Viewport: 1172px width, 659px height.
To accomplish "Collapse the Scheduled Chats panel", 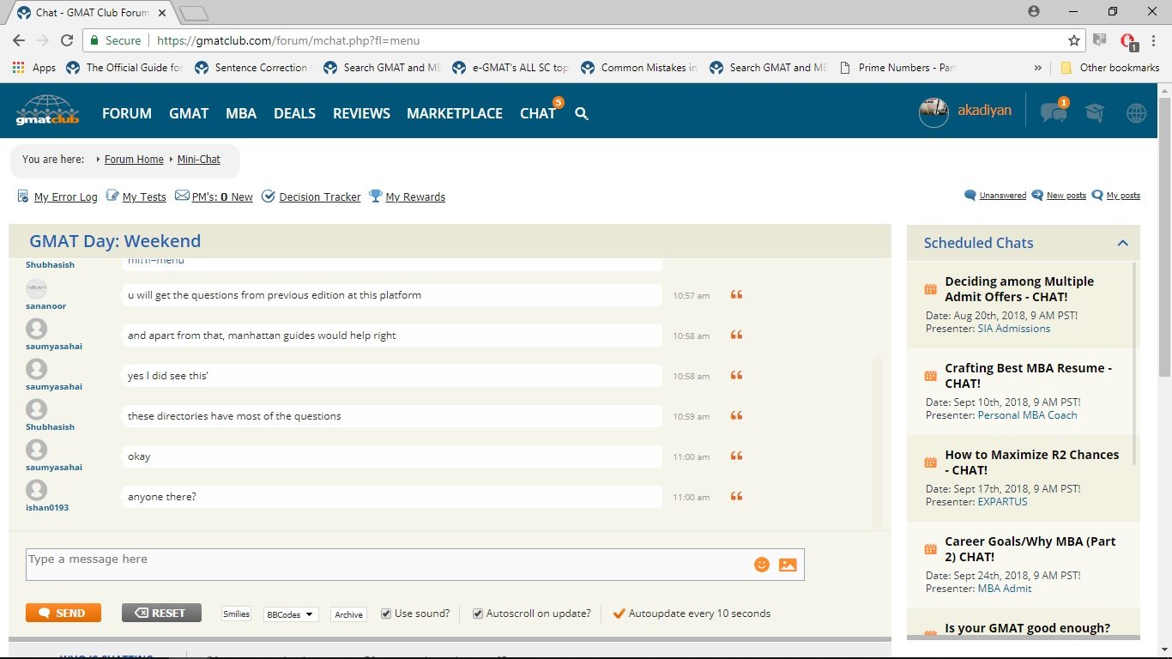I will [x=1123, y=243].
